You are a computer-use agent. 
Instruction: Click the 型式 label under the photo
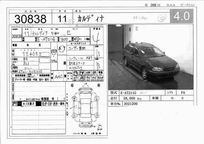(114, 93)
